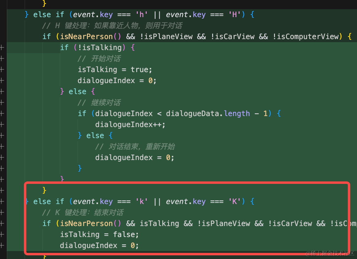Screen dimensions: 357x259
Task: Click the lowercase 'k' string literal
Action: [142, 202]
